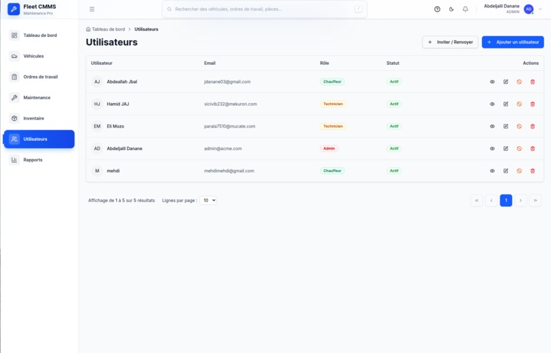This screenshot has height=353, width=551.
Task: Go to next page chevron
Action: (520, 200)
